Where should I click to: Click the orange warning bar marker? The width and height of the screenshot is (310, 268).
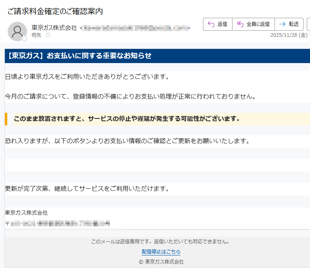coord(6,119)
